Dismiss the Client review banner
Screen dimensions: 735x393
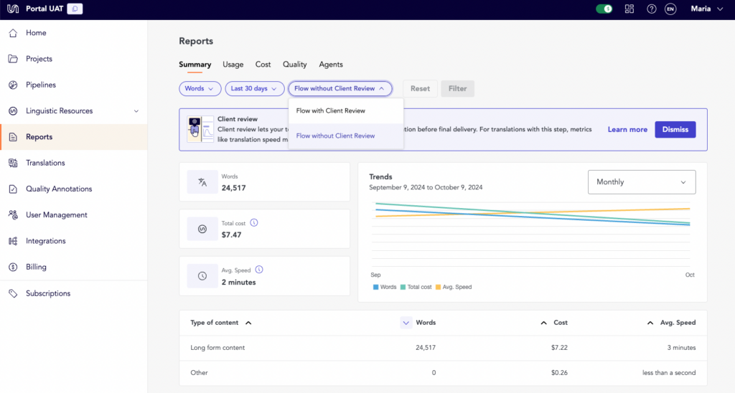click(675, 130)
